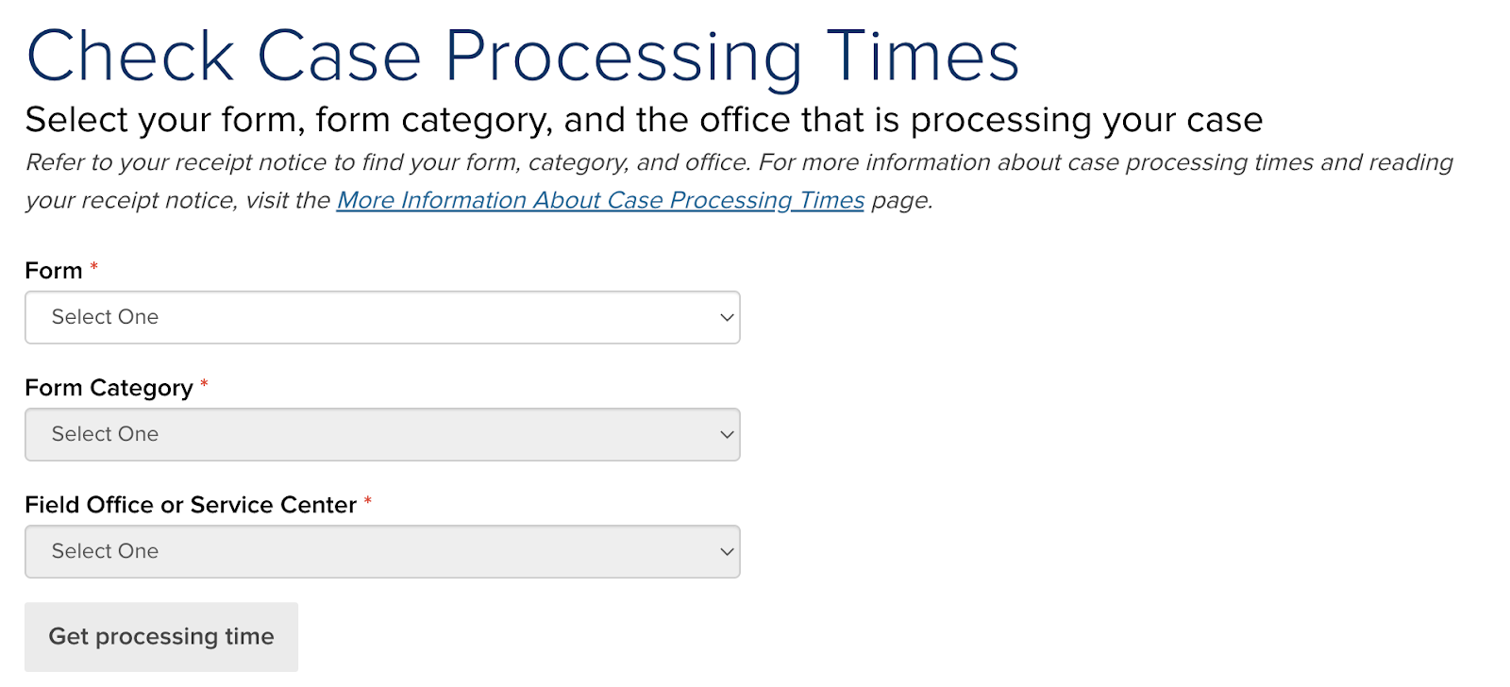Click the Get processing time button
1510x687 pixels.
[161, 637]
